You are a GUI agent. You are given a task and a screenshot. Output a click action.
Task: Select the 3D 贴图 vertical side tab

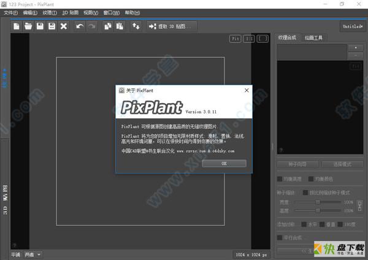pyautogui.click(x=5, y=199)
